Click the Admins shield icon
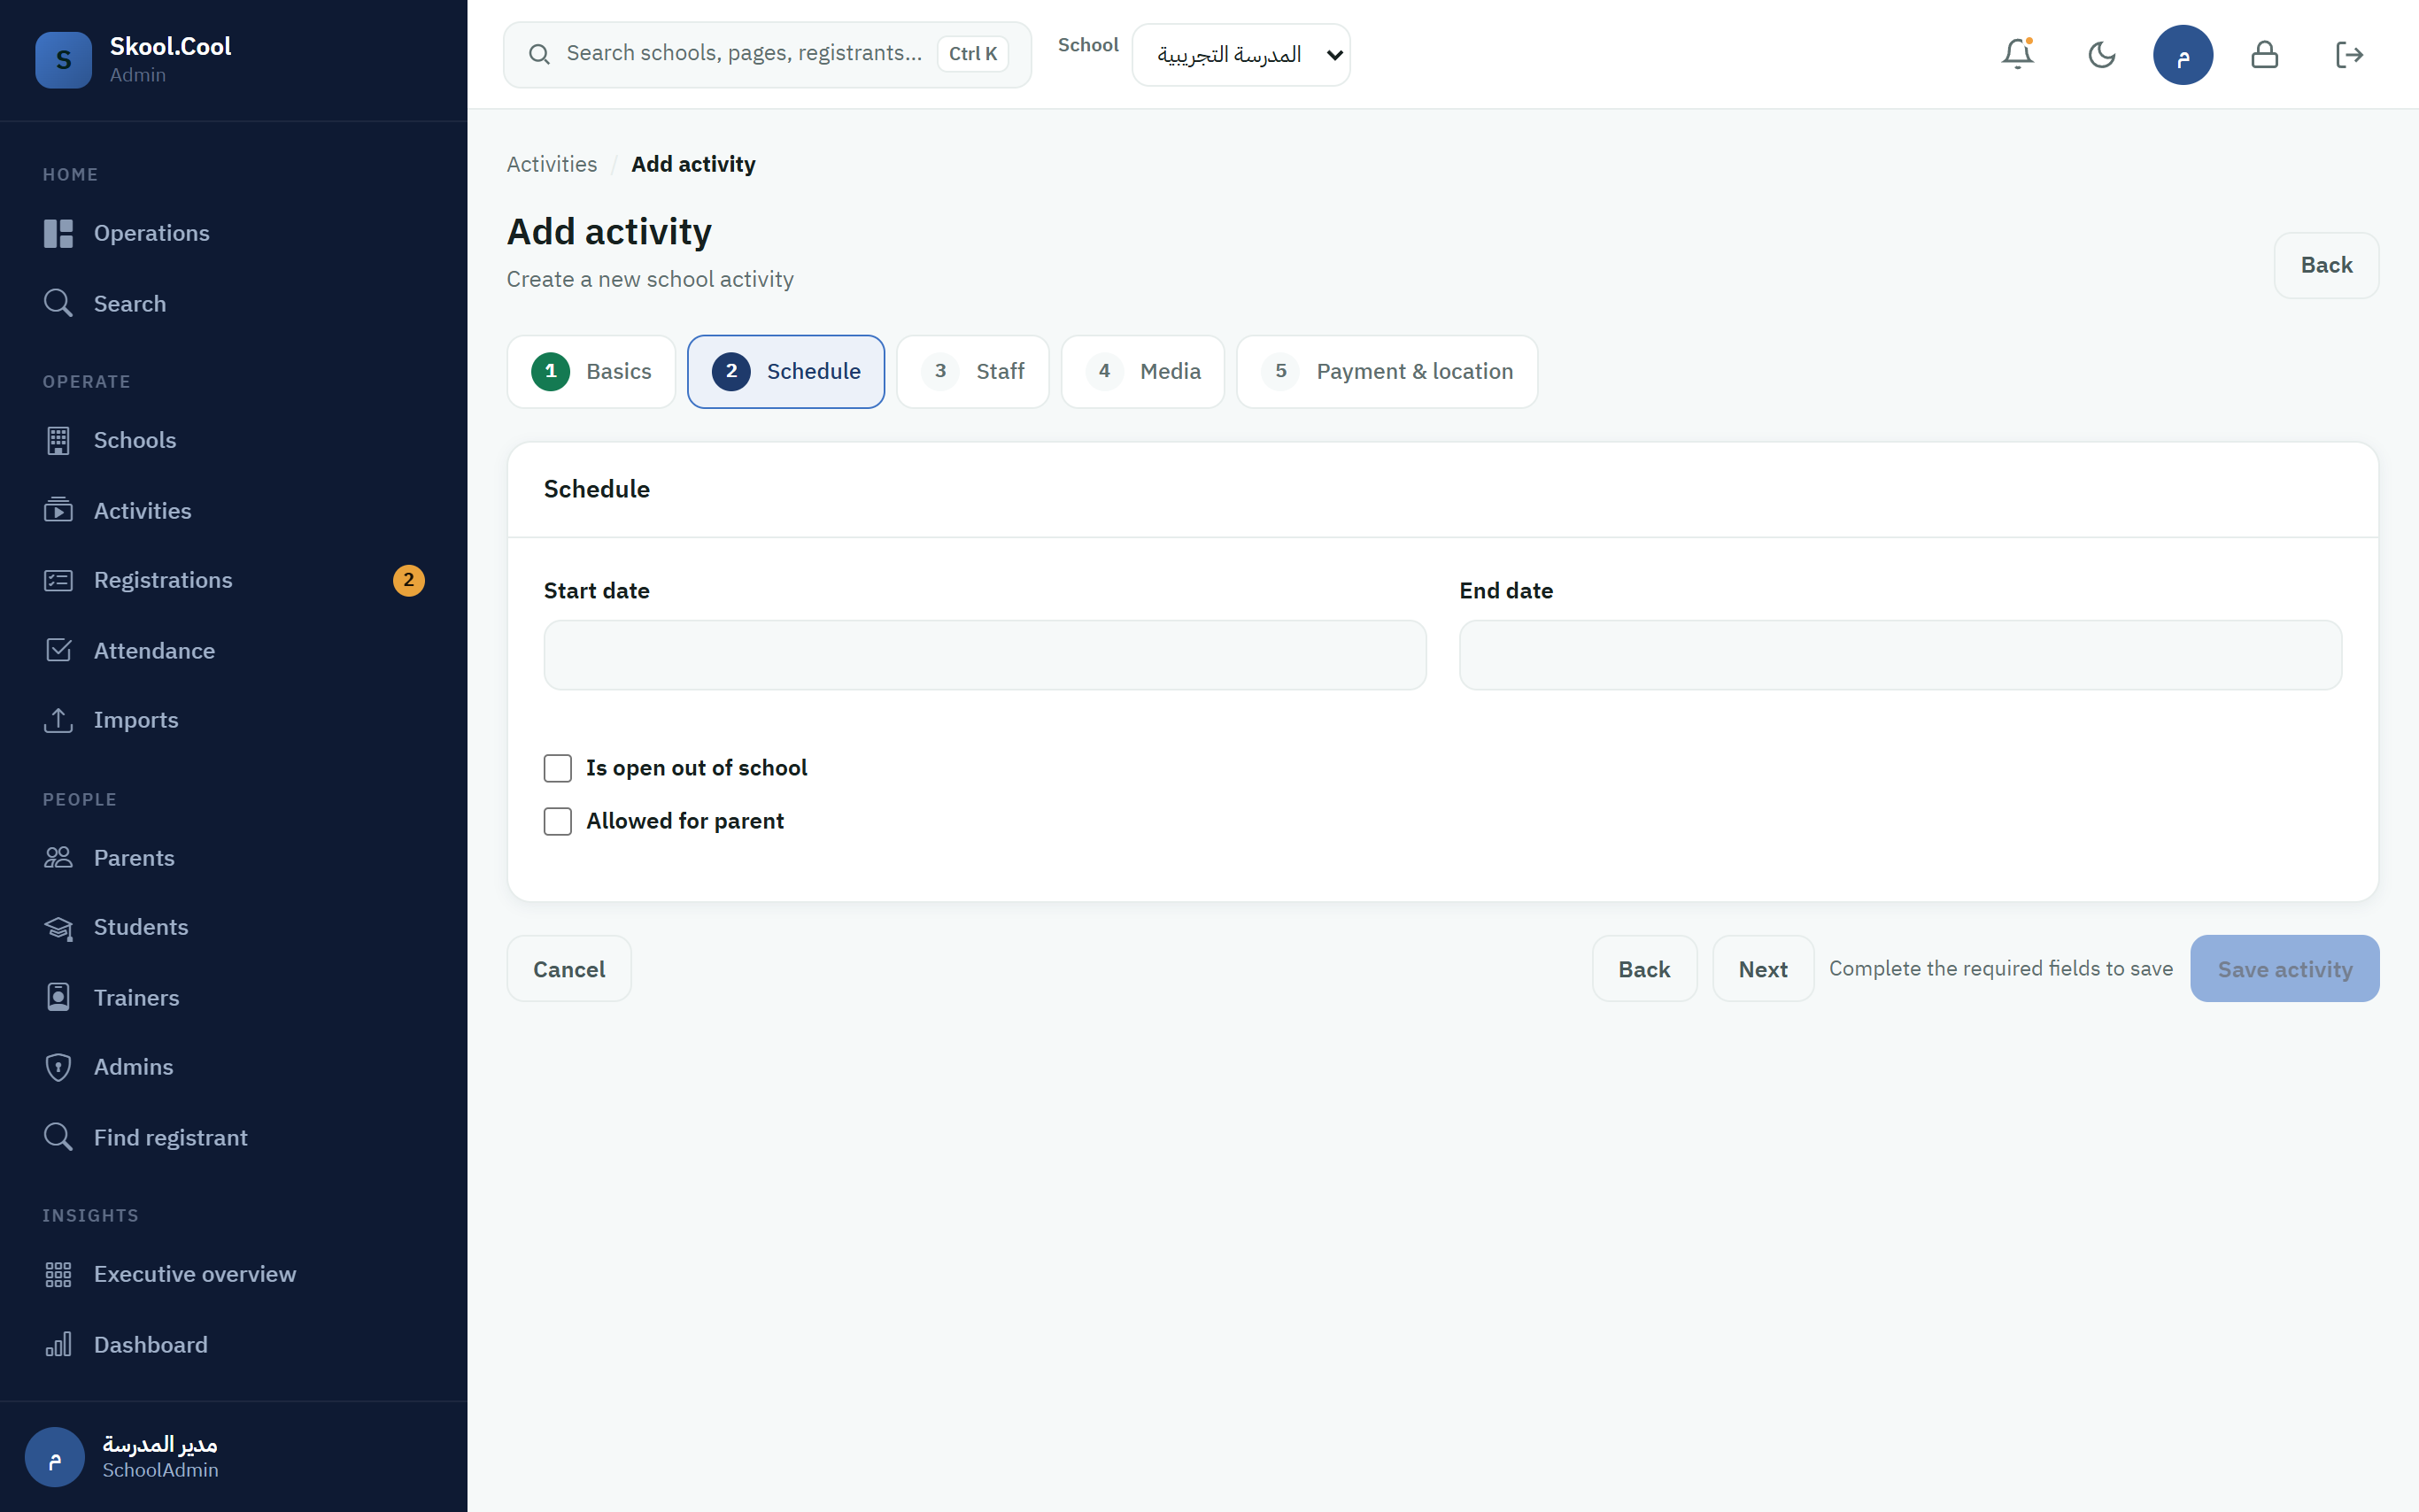Viewport: 2419px width, 1512px height. (x=58, y=1067)
